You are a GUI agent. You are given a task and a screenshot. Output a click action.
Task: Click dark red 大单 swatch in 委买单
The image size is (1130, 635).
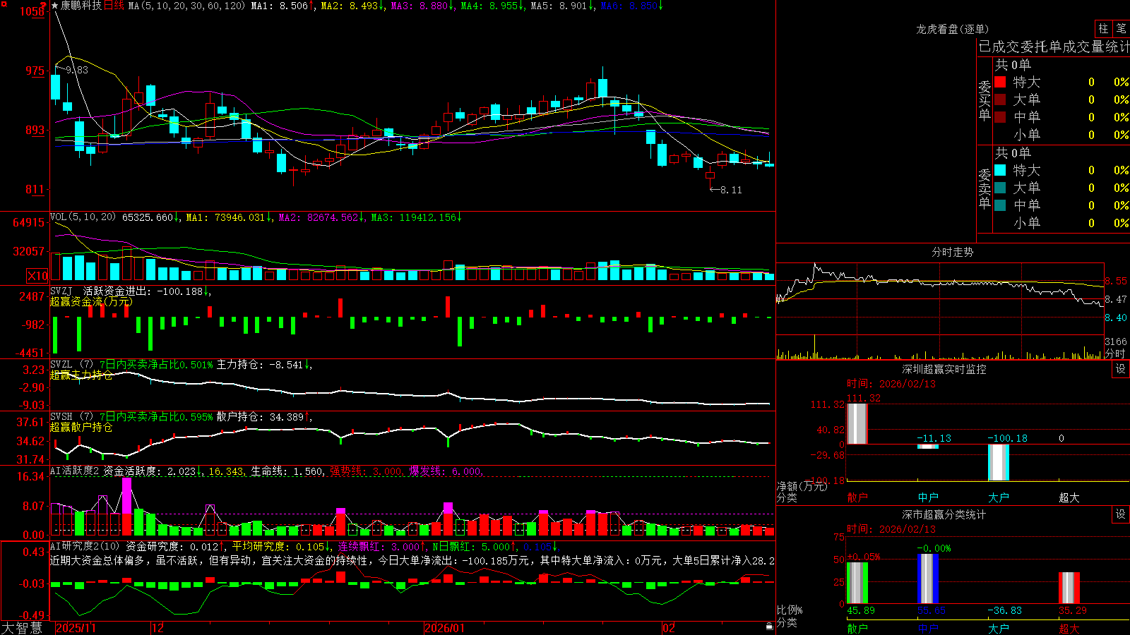click(x=1000, y=99)
